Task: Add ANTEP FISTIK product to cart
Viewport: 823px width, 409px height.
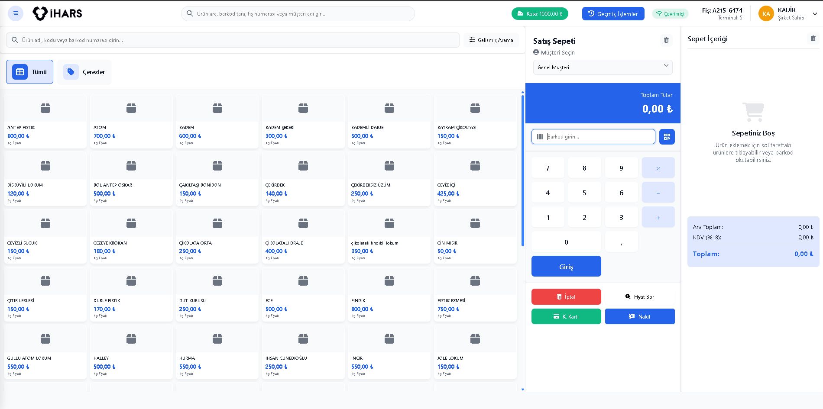Action: (x=45, y=121)
